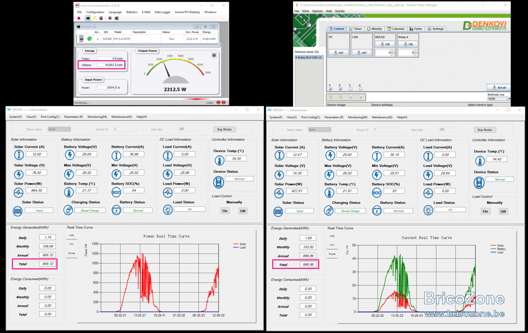Click the inverter list icon in Aurora toolbar

pos(88,18)
